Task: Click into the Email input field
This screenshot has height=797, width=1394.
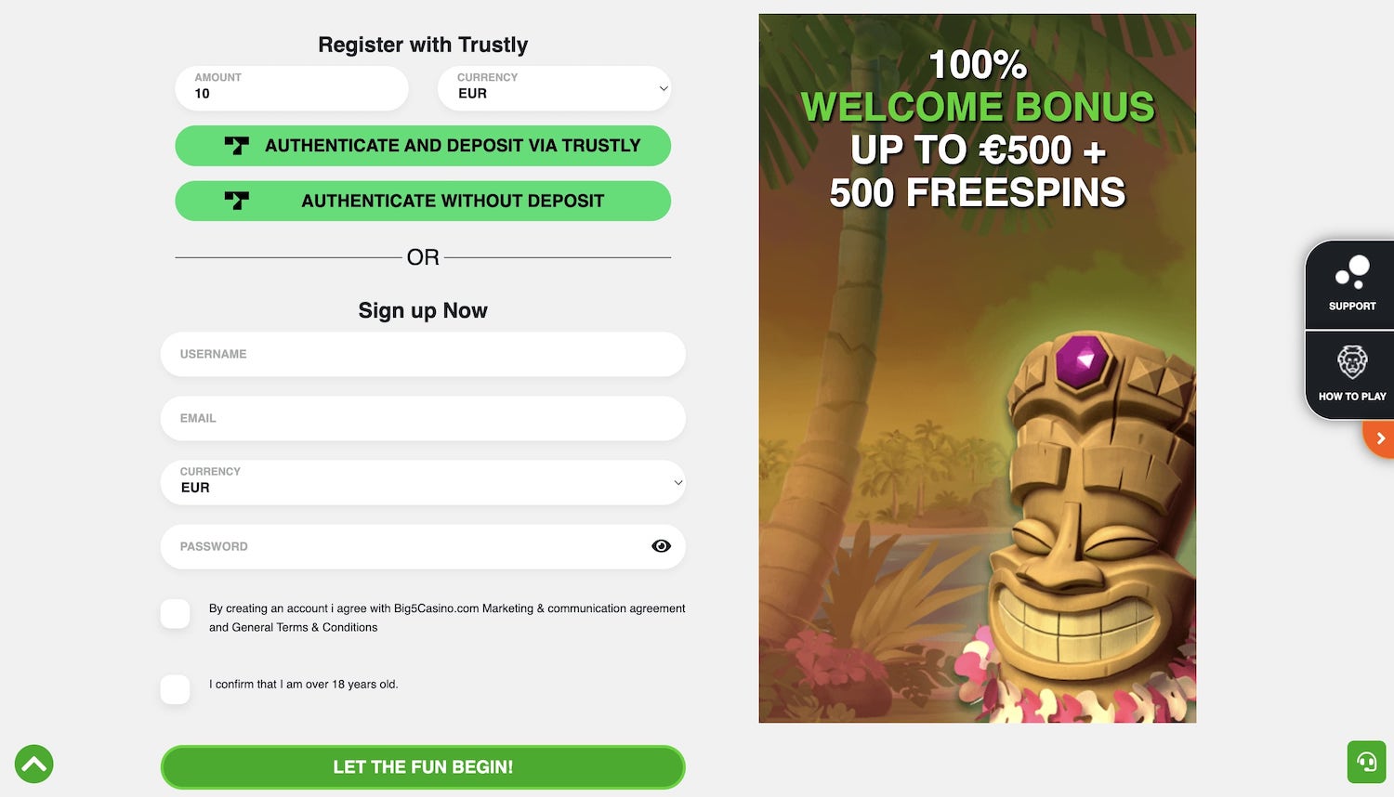Action: pyautogui.click(x=423, y=418)
